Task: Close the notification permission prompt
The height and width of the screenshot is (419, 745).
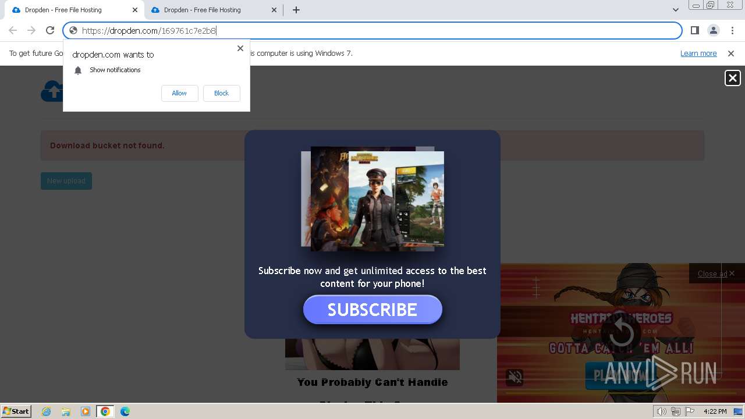Action: pyautogui.click(x=240, y=48)
